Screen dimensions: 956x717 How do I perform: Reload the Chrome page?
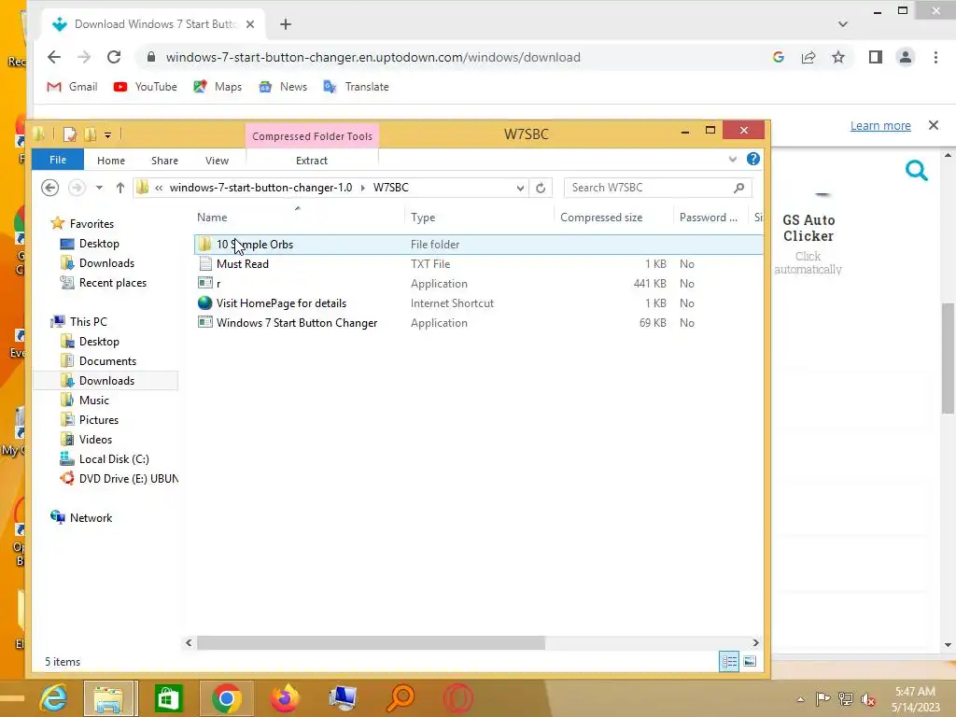(114, 57)
